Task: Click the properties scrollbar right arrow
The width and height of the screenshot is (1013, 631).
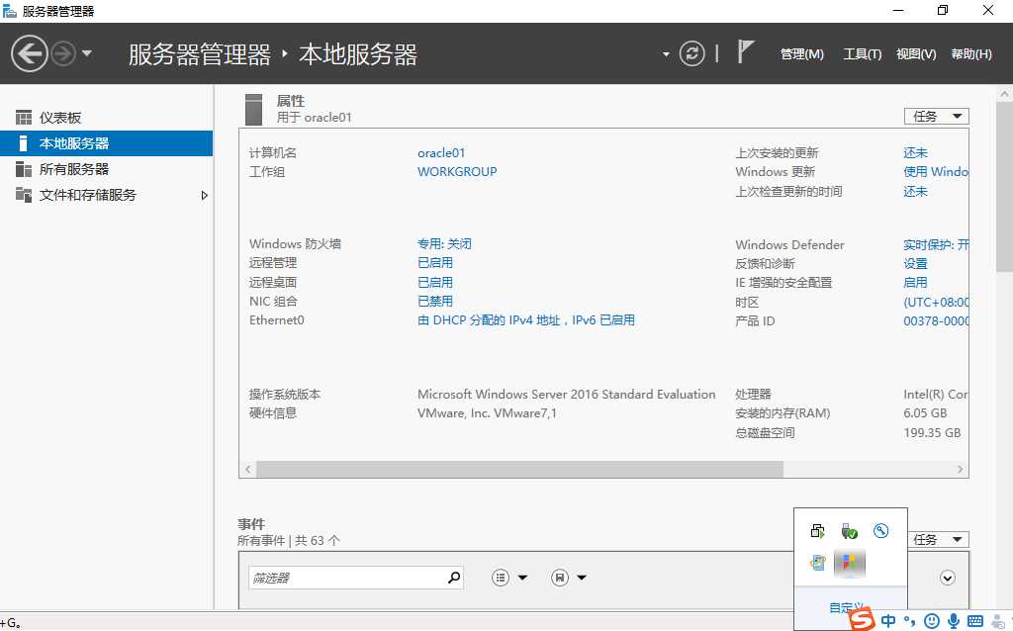Action: click(960, 469)
